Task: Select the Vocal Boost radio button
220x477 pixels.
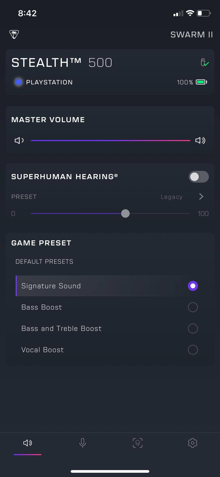Action: pyautogui.click(x=193, y=350)
